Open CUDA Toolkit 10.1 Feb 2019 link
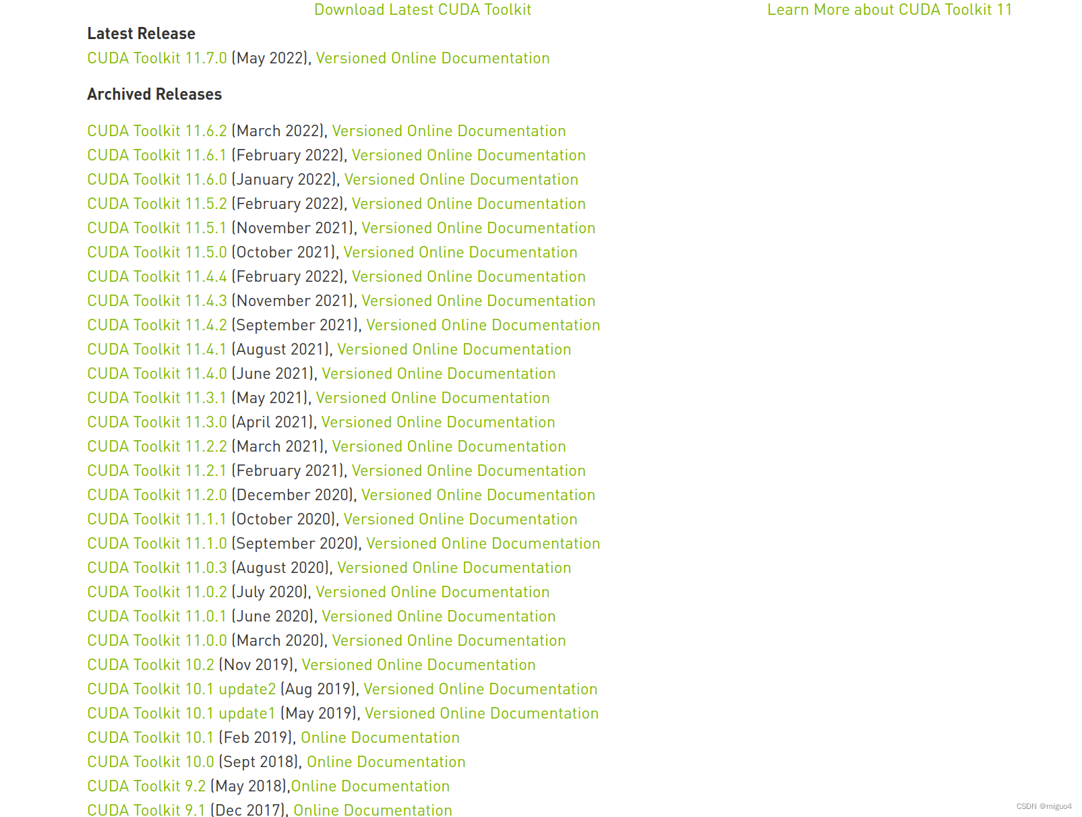Image resolution: width=1082 pixels, height=817 pixels. click(x=150, y=737)
